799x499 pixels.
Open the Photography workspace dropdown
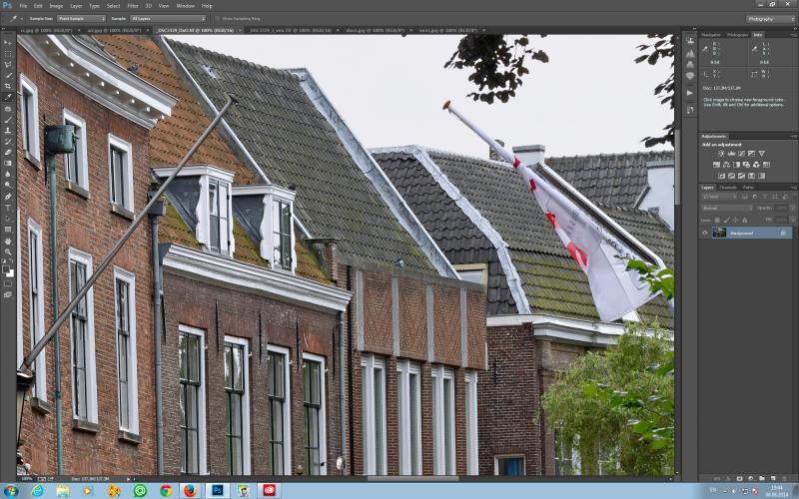pyautogui.click(x=770, y=19)
